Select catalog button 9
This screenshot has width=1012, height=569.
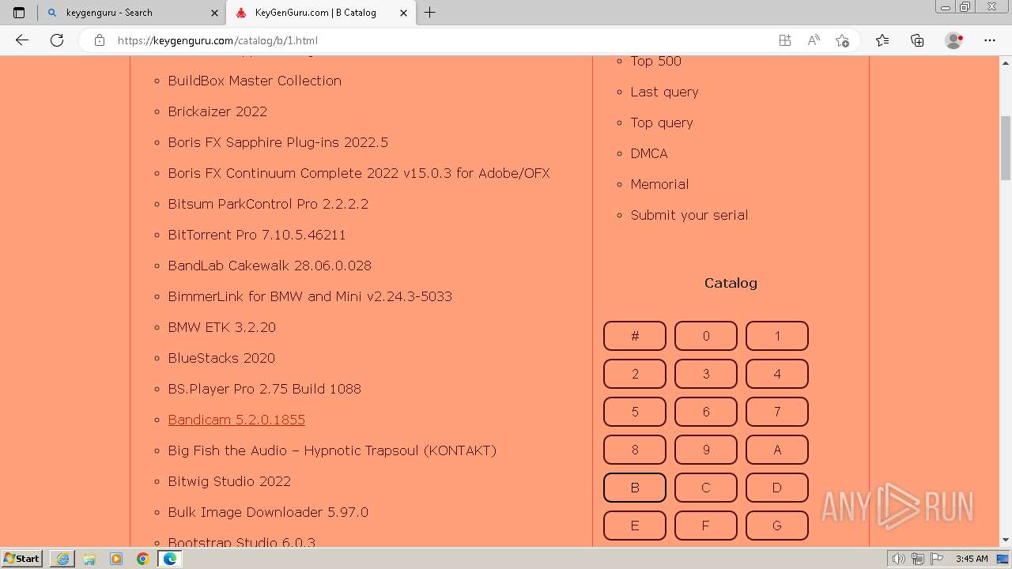(x=706, y=450)
